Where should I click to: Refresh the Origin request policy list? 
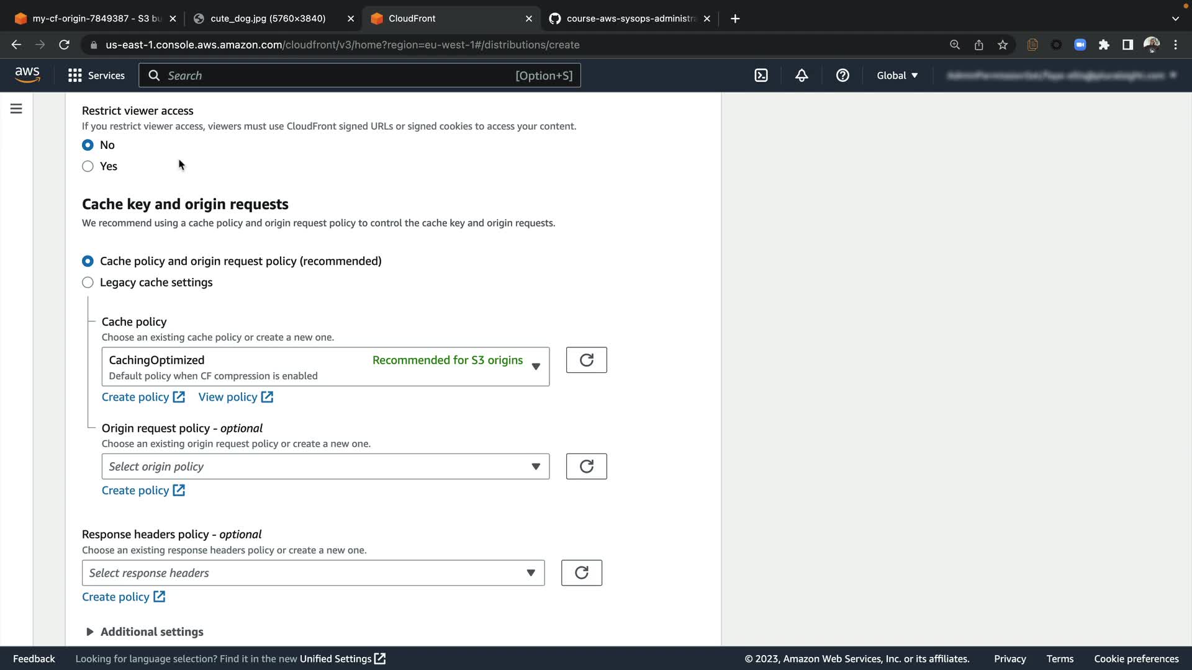point(586,467)
